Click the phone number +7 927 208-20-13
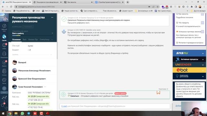Viewport: 207px width, 116px height. [x=35, y=100]
